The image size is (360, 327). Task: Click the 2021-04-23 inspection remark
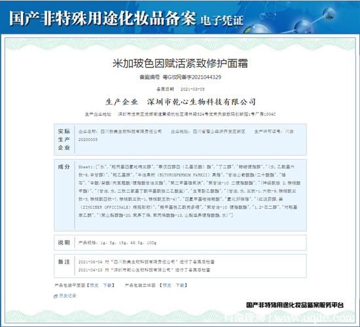click(x=144, y=270)
